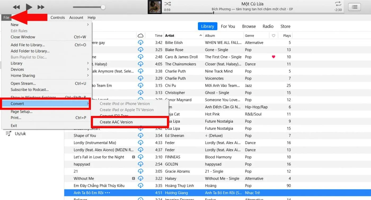Screen dimensions: 371x200
Task: Expand the Library submenu
Action: pos(16,63)
